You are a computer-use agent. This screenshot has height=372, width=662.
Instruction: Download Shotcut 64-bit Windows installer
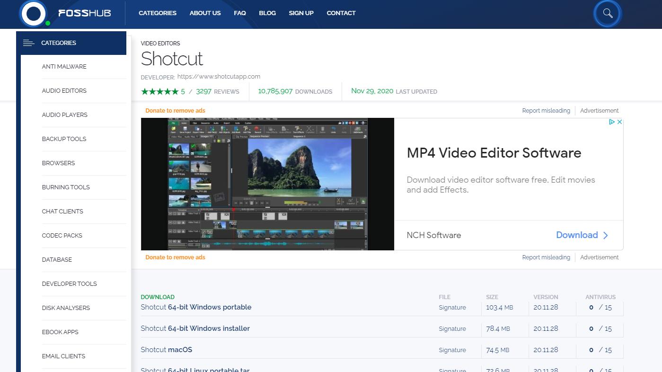click(x=195, y=328)
